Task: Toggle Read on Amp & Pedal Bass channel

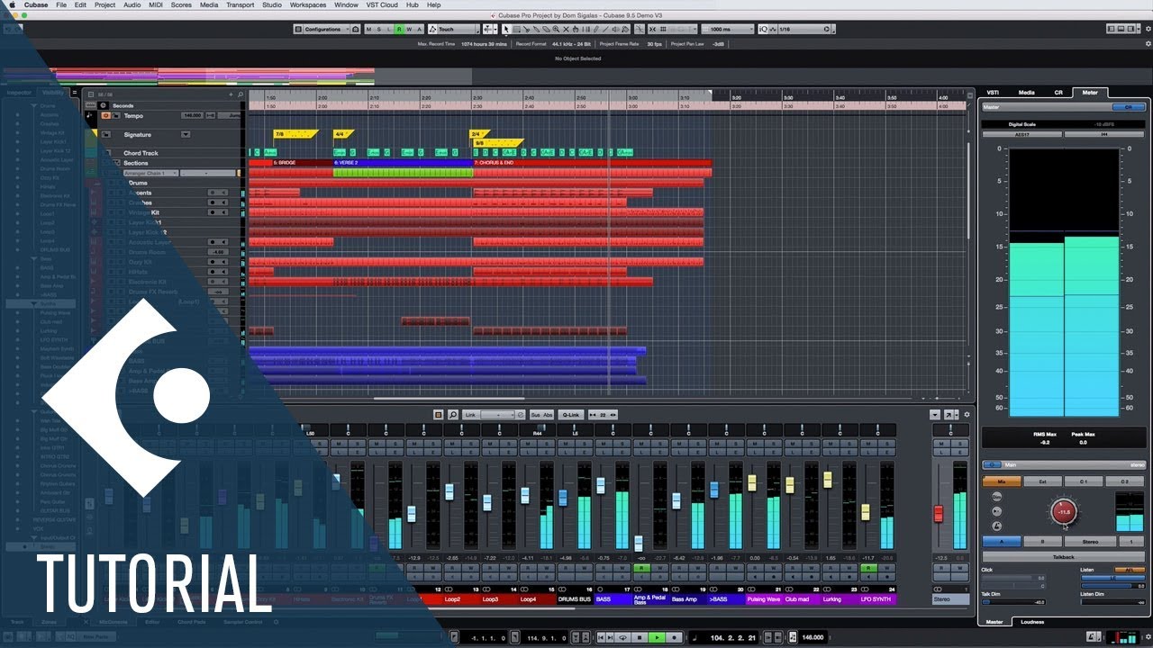Action: pyautogui.click(x=641, y=568)
